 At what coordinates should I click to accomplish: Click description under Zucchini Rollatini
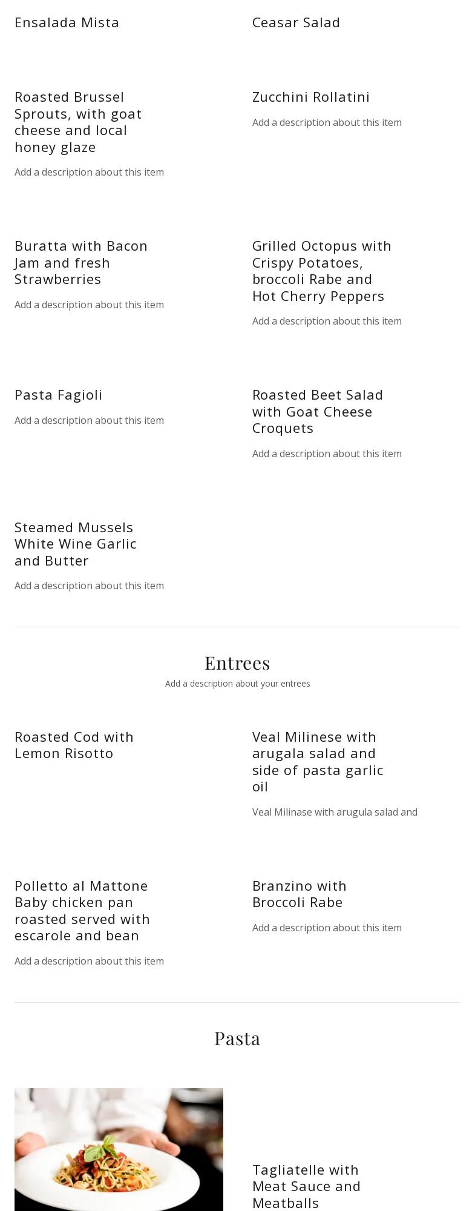click(x=327, y=122)
